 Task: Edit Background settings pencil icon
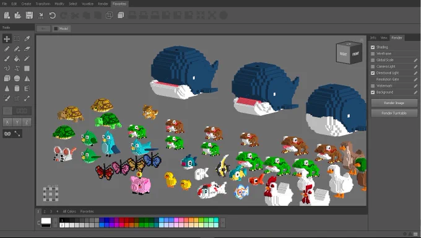click(415, 92)
